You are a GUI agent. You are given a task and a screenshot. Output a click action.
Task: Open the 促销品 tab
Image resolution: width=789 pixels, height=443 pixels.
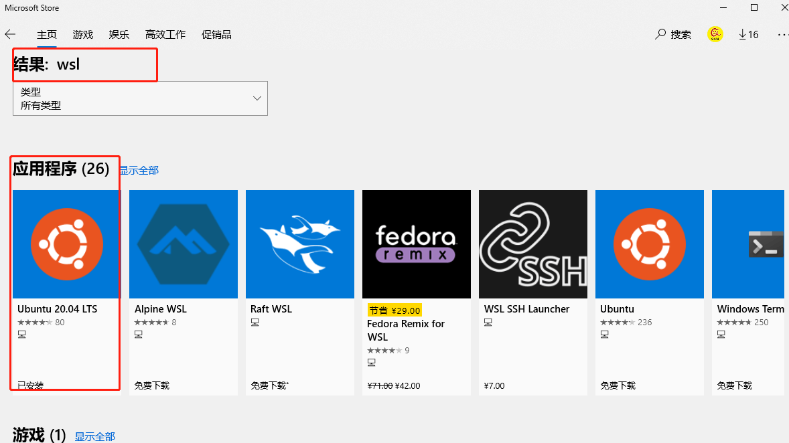coord(216,35)
